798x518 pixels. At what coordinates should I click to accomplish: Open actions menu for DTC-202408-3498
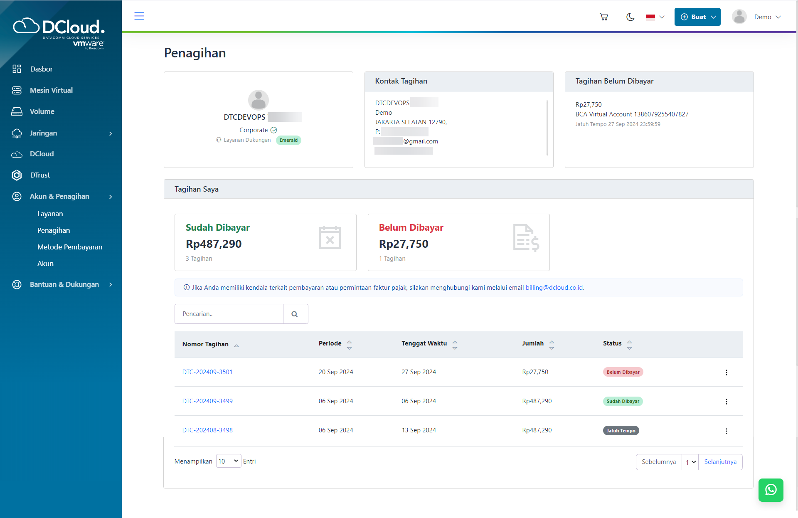click(x=726, y=431)
